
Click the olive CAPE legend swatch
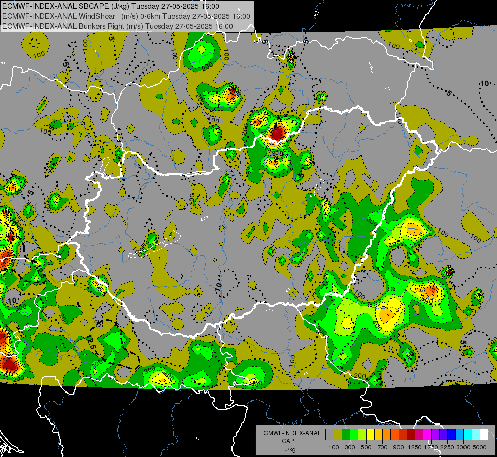(x=338, y=435)
